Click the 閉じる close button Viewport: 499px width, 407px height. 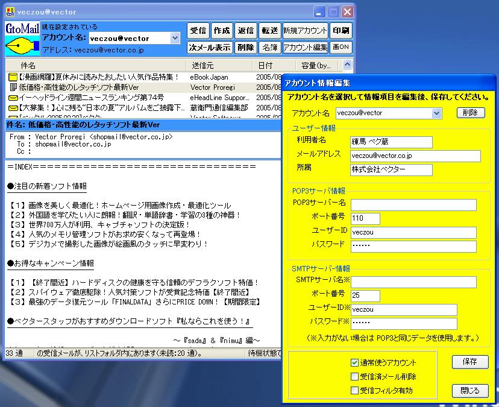pyautogui.click(x=470, y=391)
